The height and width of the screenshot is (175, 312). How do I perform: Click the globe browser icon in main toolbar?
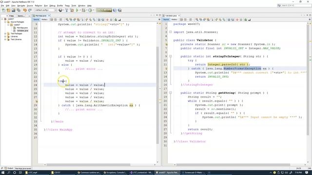(x=60, y=10)
